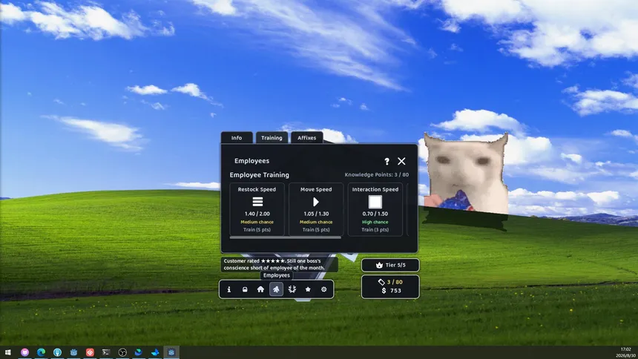638x359 pixels.
Task: Open the star icon in game toolbar
Action: 308,289
